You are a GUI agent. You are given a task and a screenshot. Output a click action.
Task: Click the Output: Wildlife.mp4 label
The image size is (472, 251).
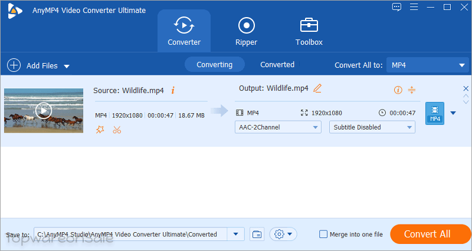(x=274, y=88)
